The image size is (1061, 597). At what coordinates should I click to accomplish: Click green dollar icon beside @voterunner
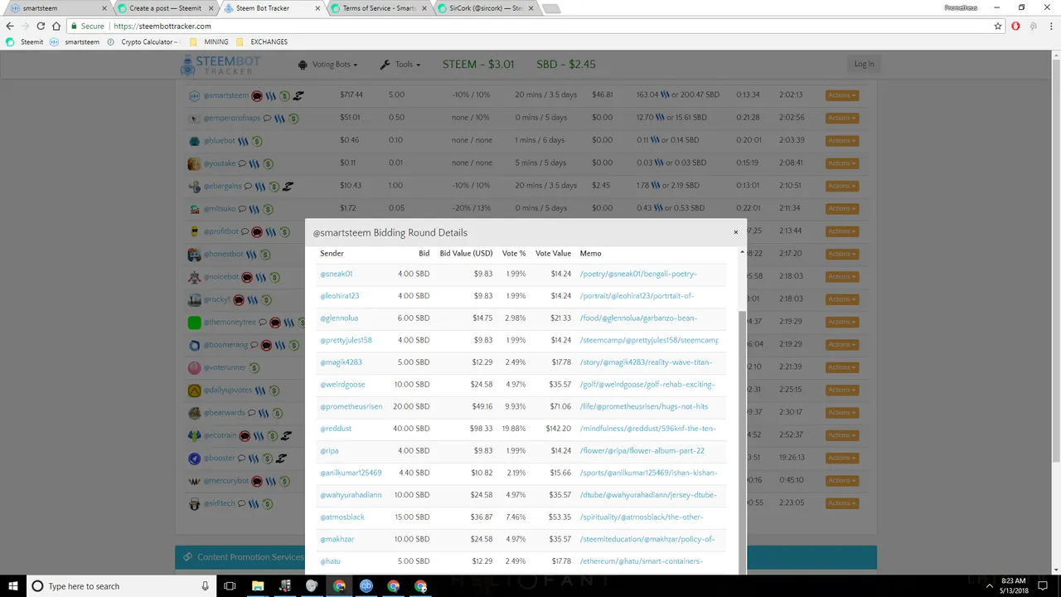coord(254,367)
